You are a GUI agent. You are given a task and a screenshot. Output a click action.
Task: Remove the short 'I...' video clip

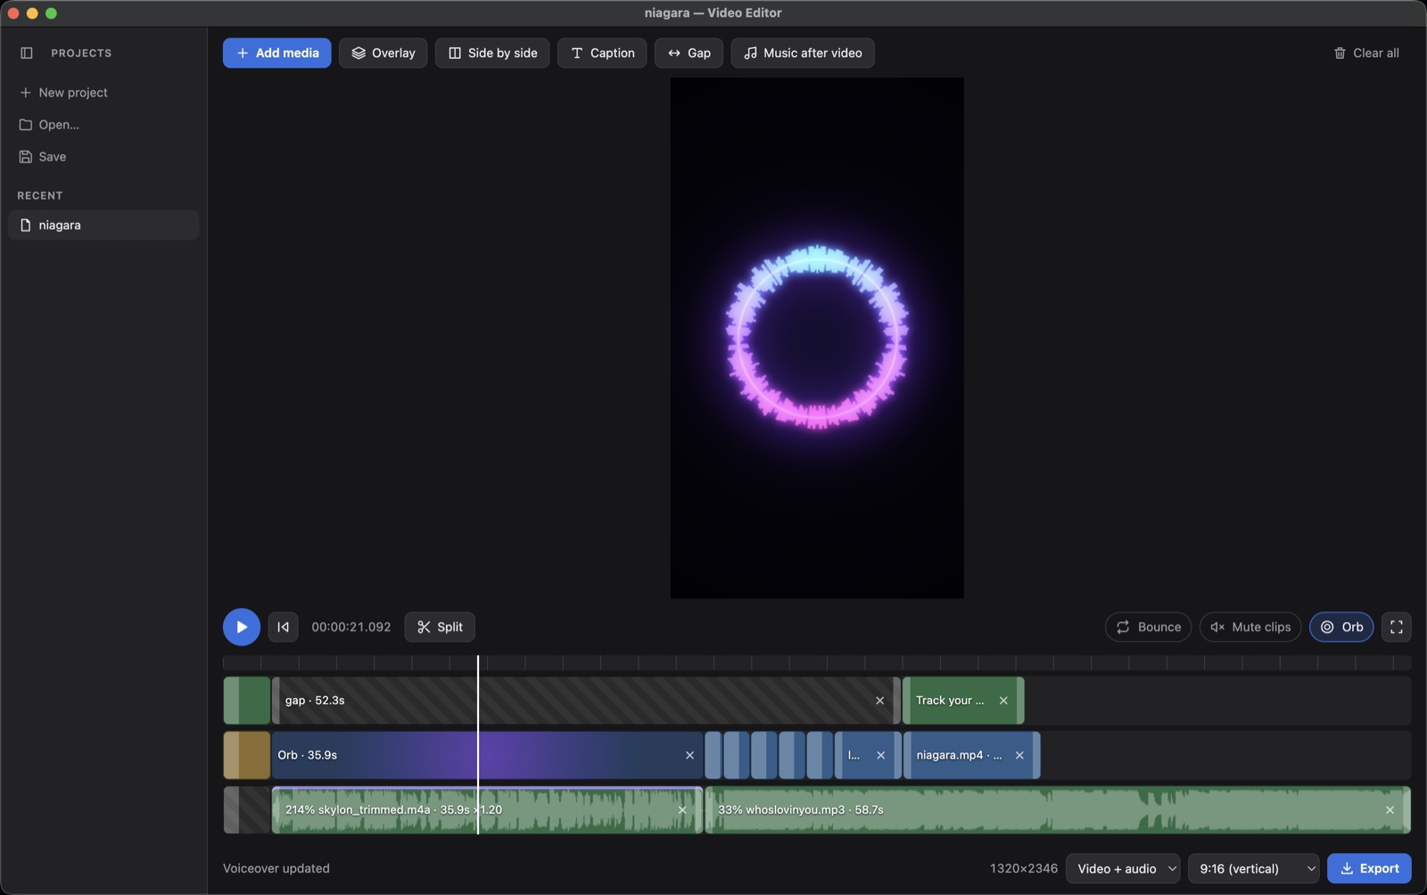click(880, 755)
